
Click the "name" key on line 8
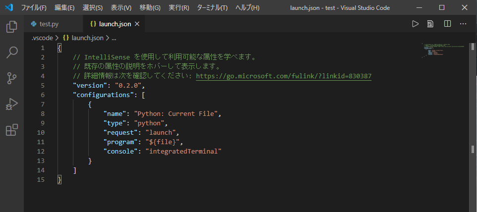click(x=115, y=113)
